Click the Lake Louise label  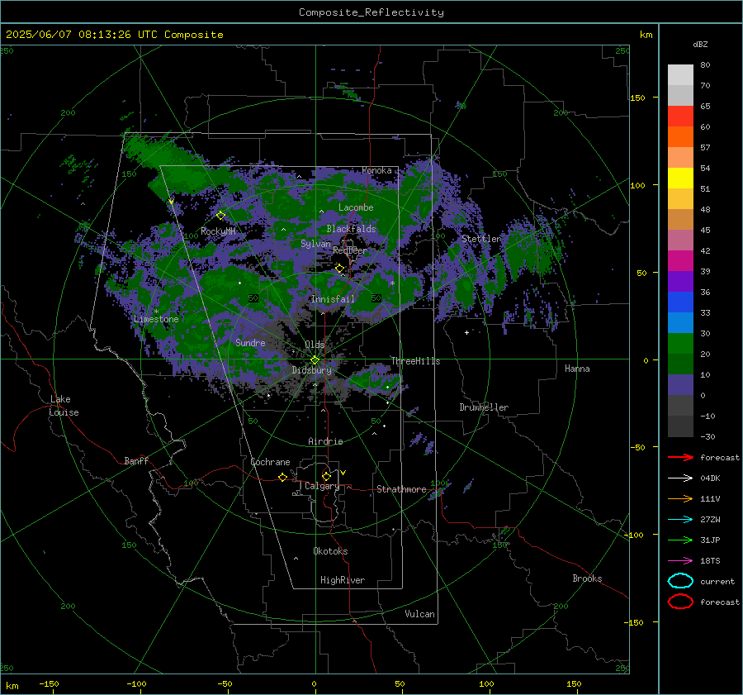pos(64,406)
